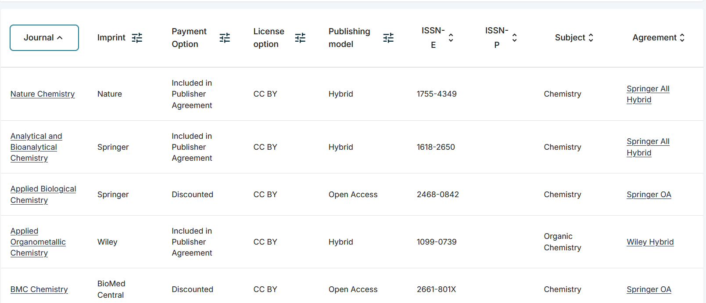The image size is (706, 303).
Task: Open Applied Organometallic Chemistry journal page
Action: pyautogui.click(x=38, y=242)
